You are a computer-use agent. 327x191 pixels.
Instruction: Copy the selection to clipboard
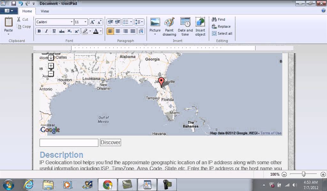[x=24, y=26]
